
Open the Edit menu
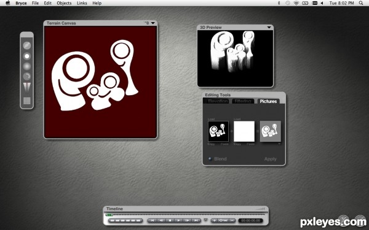[47, 3]
